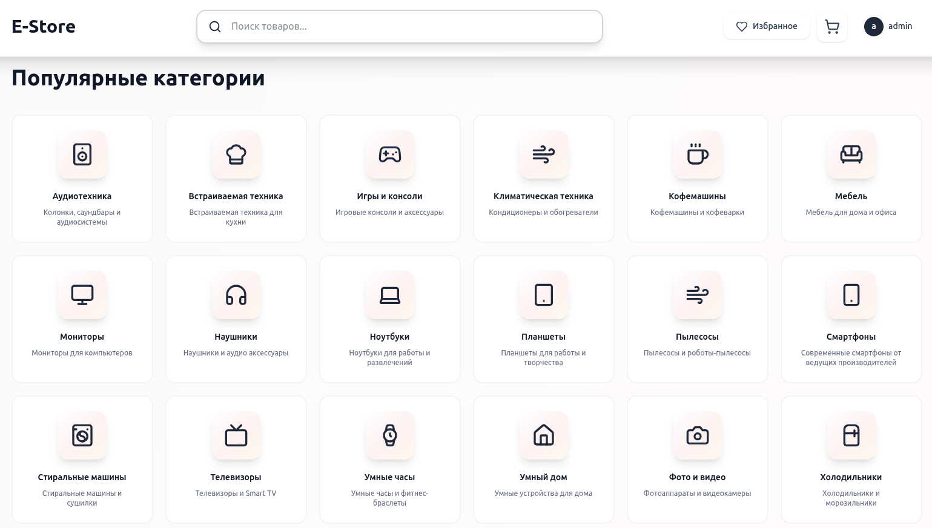The height and width of the screenshot is (528, 932).
Task: Click the coffee cup icon for Кофемашины
Action: point(697,154)
